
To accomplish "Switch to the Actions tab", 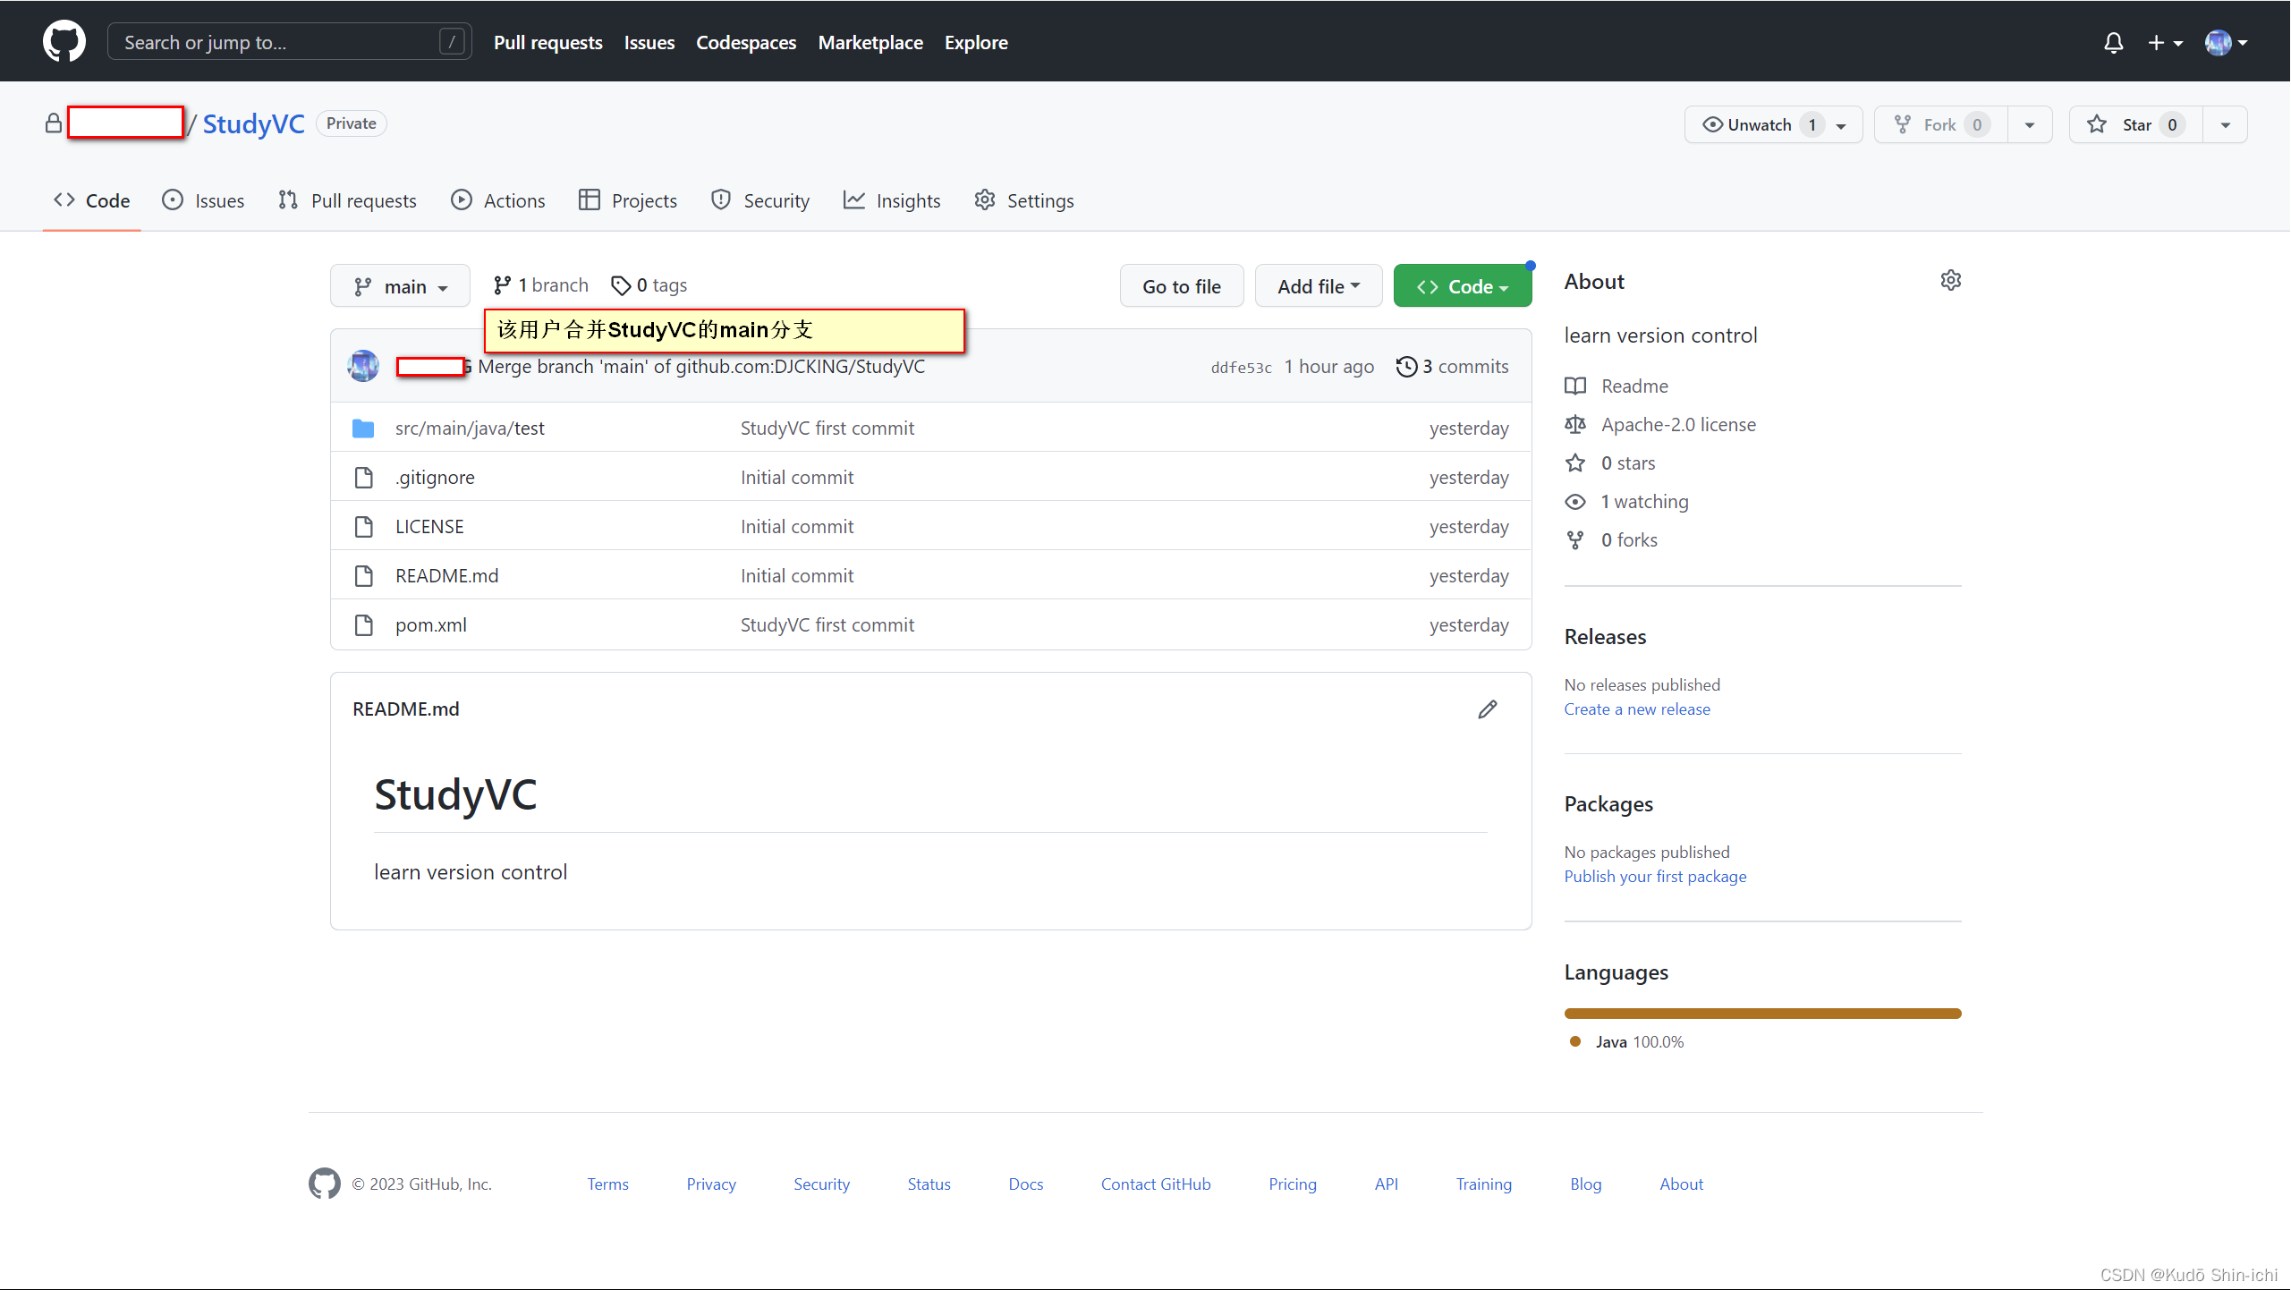I will [498, 200].
